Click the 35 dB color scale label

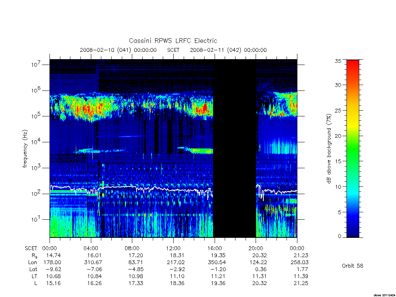click(x=338, y=61)
